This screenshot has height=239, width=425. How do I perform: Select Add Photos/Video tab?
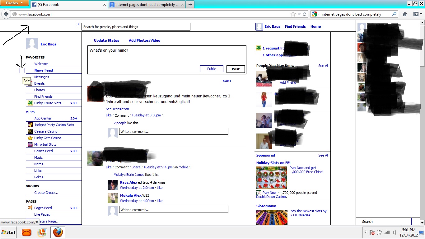point(144,40)
